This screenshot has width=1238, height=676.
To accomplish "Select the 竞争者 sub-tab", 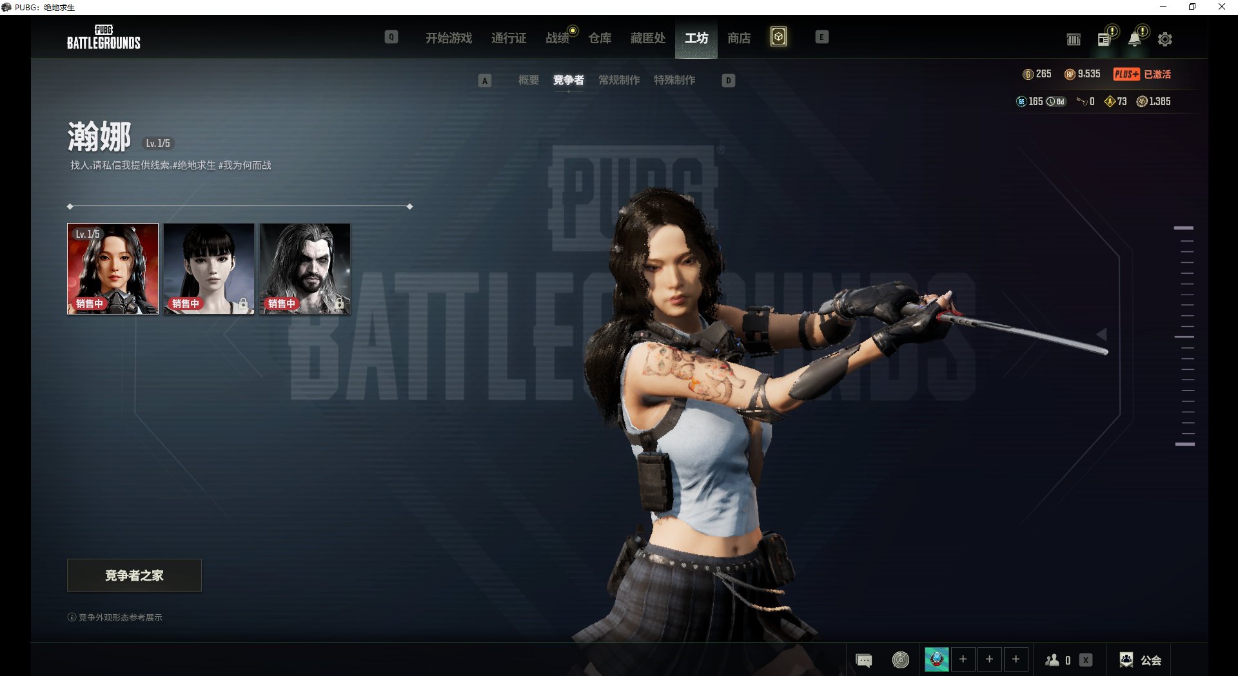I will pyautogui.click(x=568, y=80).
